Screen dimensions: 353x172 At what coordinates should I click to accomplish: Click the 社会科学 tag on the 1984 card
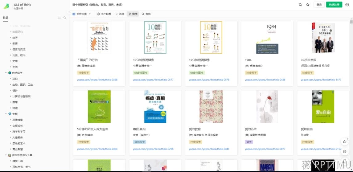[251, 73]
